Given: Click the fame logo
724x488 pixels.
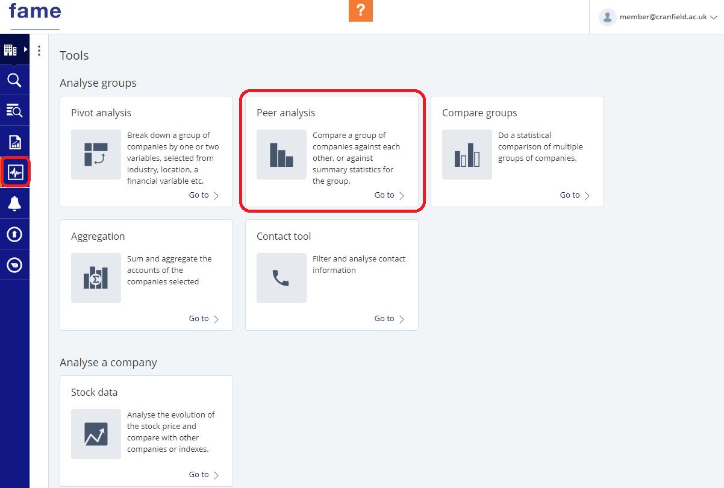Looking at the screenshot, I should click(35, 12).
